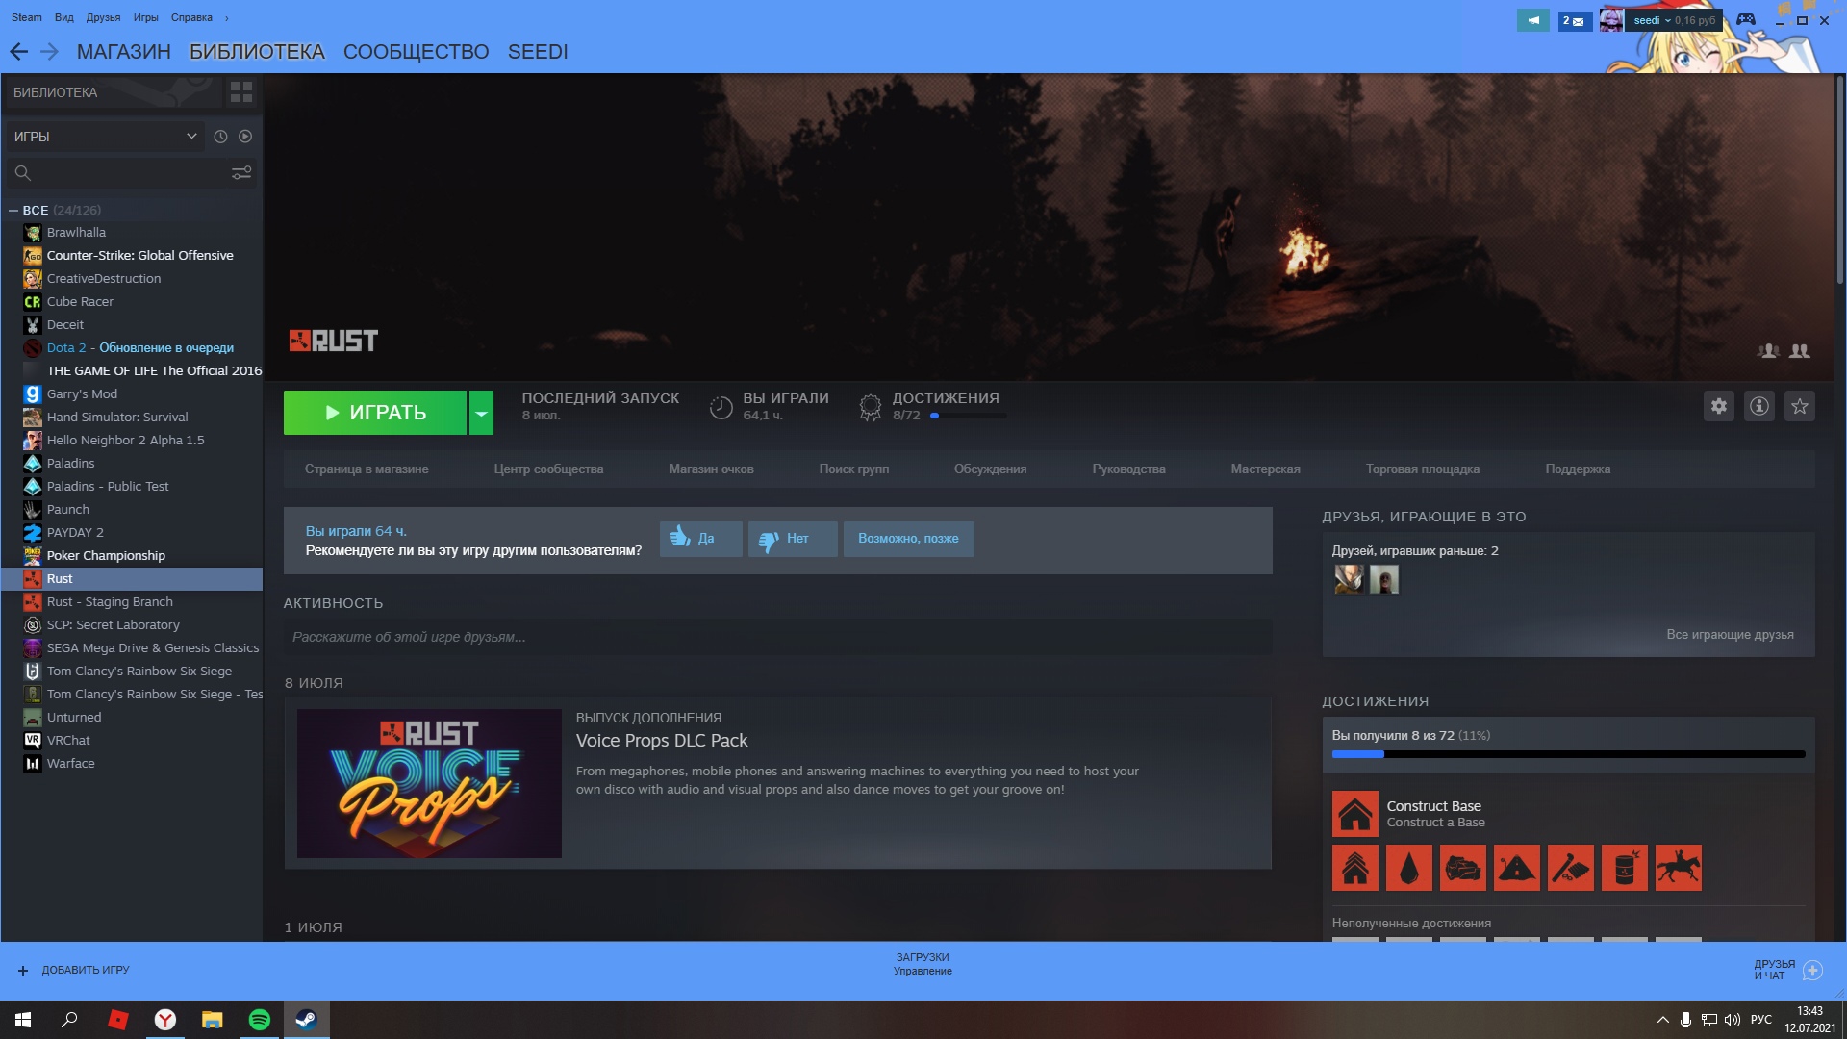Image resolution: width=1847 pixels, height=1039 pixels.
Task: Open Страница в магазине link
Action: [x=367, y=469]
